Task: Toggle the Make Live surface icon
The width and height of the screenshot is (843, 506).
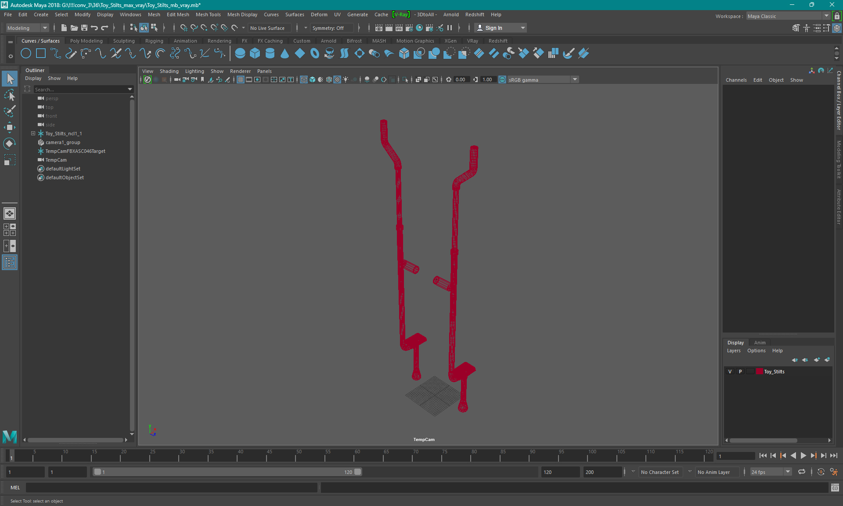Action: (x=234, y=28)
